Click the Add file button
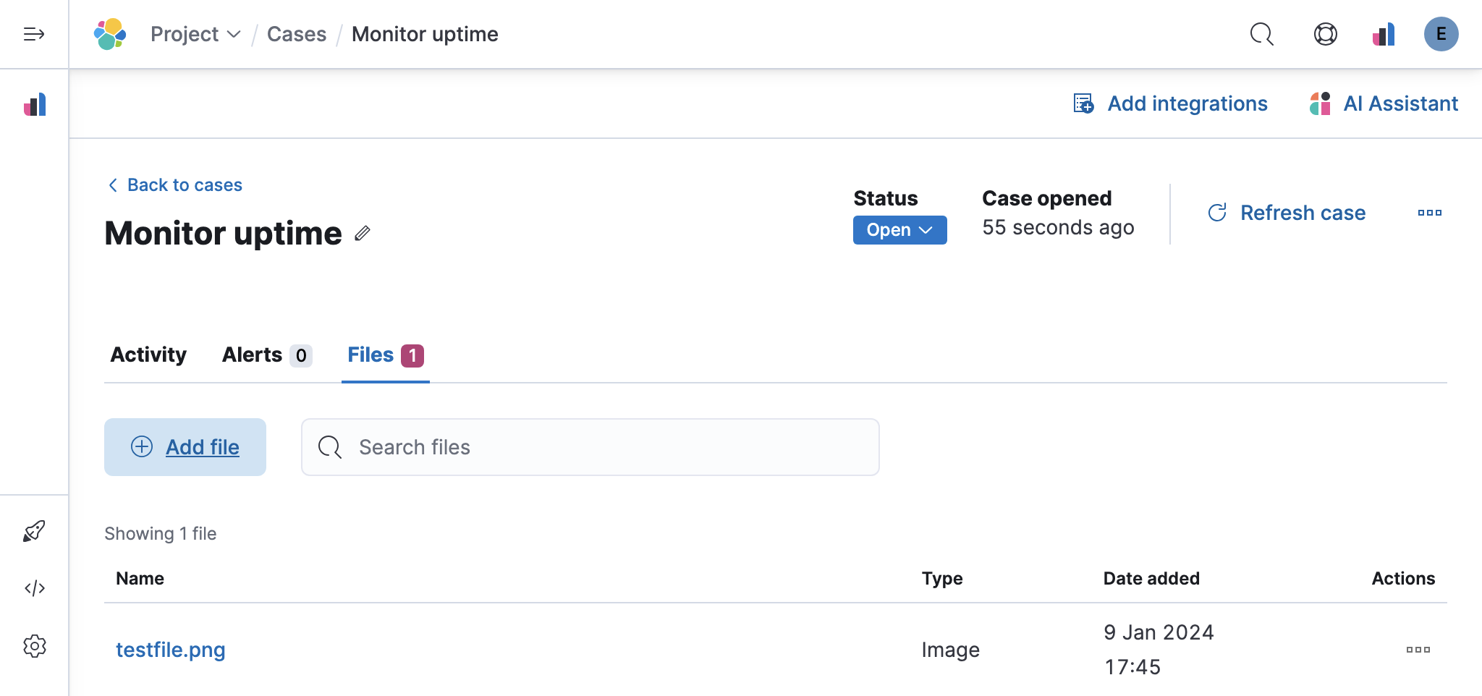Viewport: 1482px width, 696px height. tap(185, 447)
